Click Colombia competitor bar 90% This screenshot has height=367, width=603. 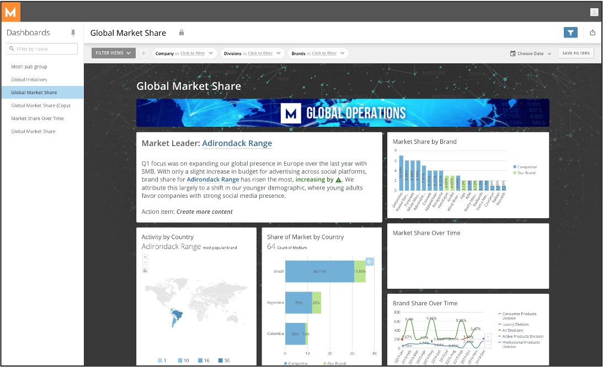pos(295,334)
